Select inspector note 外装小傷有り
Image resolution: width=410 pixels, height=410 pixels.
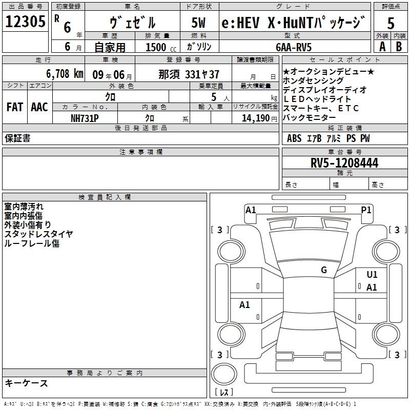(x=28, y=225)
